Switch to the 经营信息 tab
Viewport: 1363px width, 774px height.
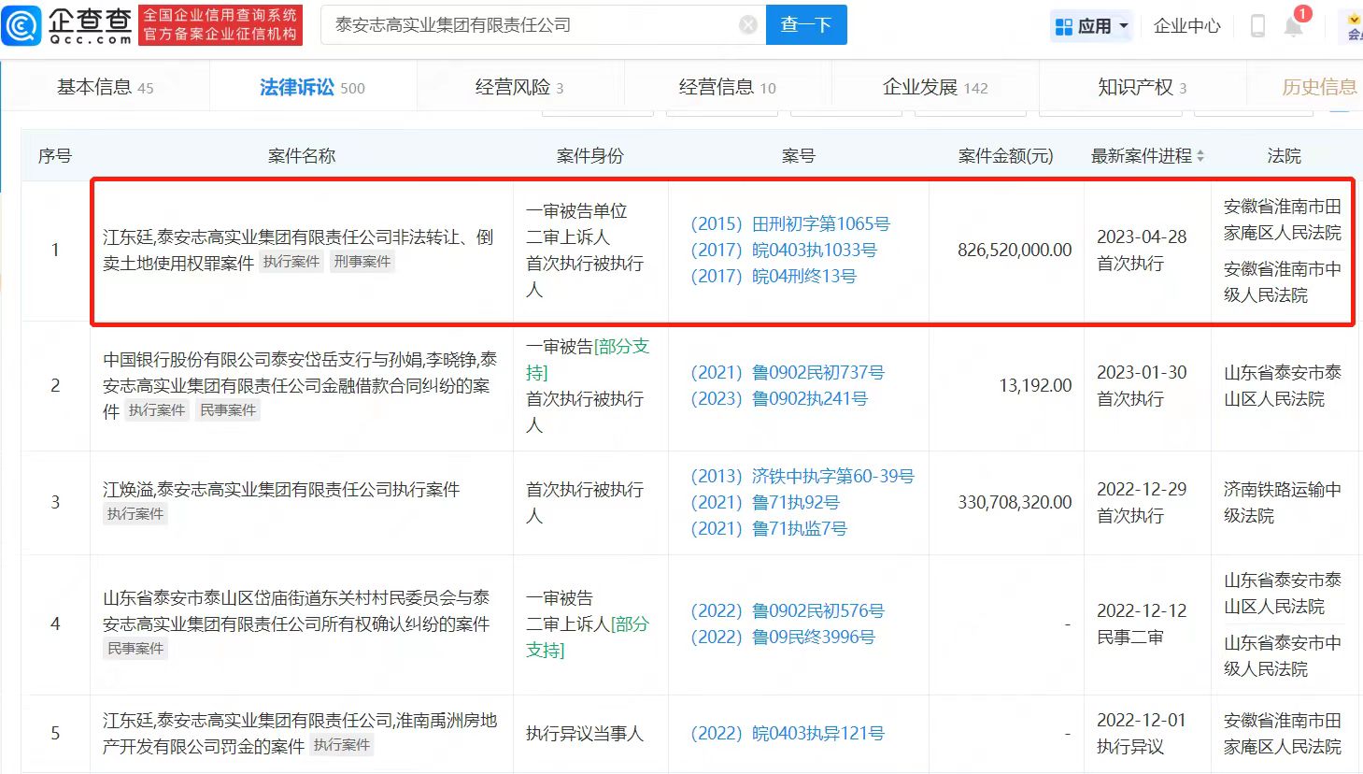[727, 87]
